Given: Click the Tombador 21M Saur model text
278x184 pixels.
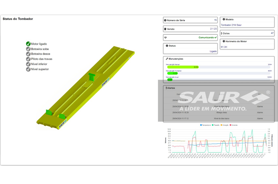Looking at the screenshot, I should coord(231,25).
